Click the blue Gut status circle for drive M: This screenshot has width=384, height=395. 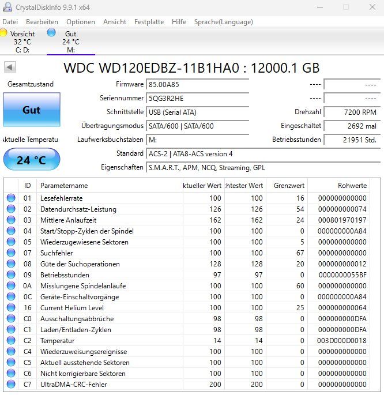point(51,32)
